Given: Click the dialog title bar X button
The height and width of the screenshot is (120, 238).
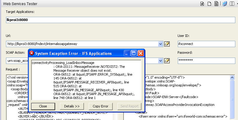Looking at the screenshot, I should 141,53.
